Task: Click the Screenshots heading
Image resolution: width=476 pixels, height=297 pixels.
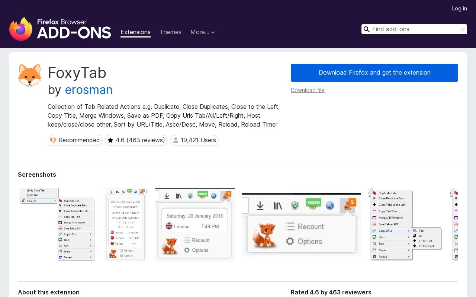Action: click(37, 174)
